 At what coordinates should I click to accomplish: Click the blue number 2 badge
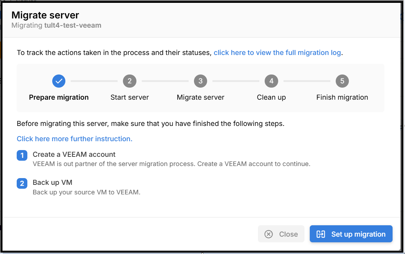(22, 183)
